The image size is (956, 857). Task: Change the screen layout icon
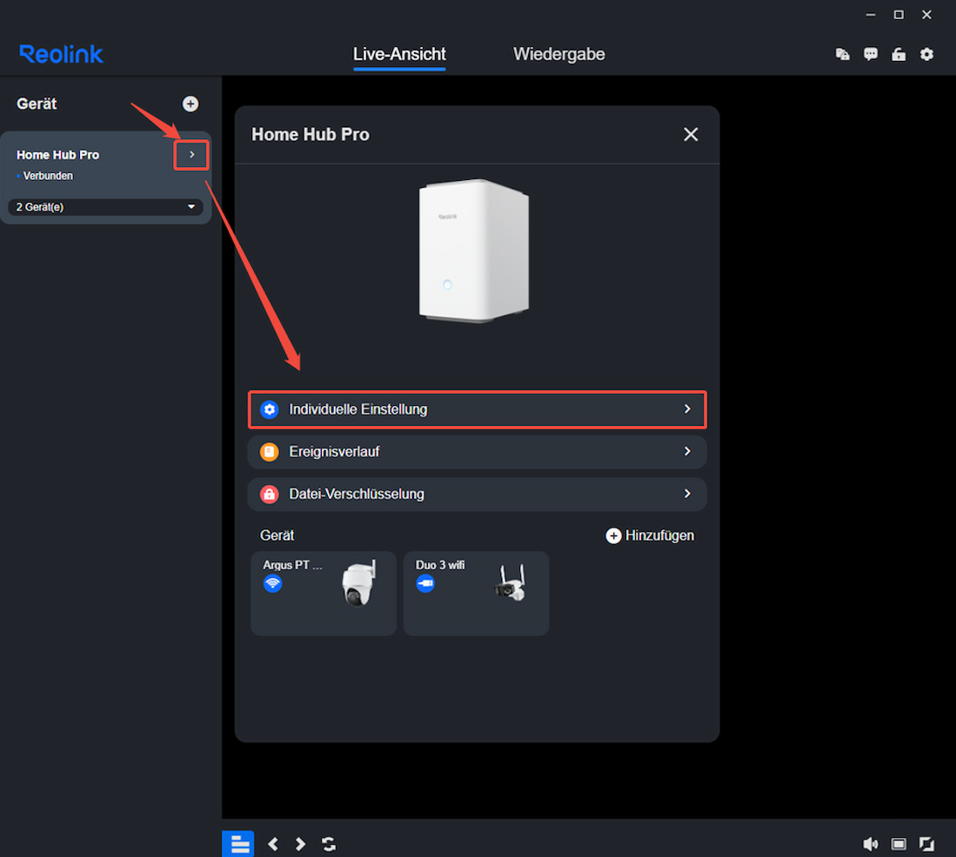click(x=899, y=844)
